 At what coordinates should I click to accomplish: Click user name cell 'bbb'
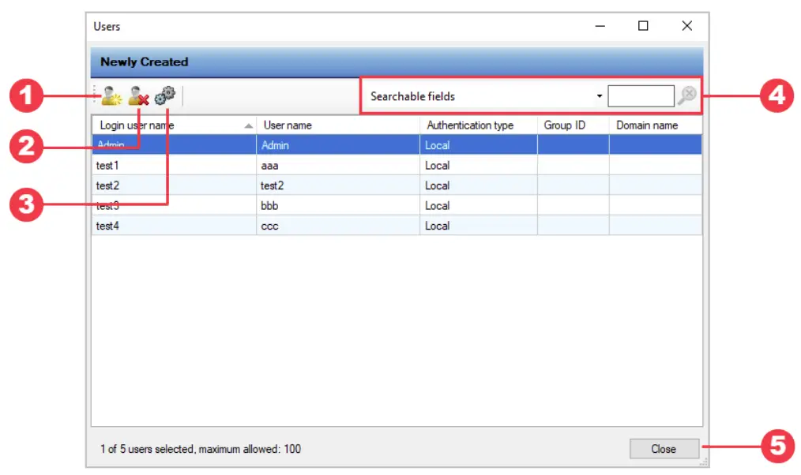(337, 206)
